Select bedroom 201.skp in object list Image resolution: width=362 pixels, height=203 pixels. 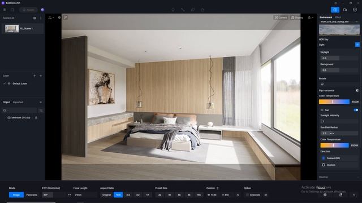21,118
